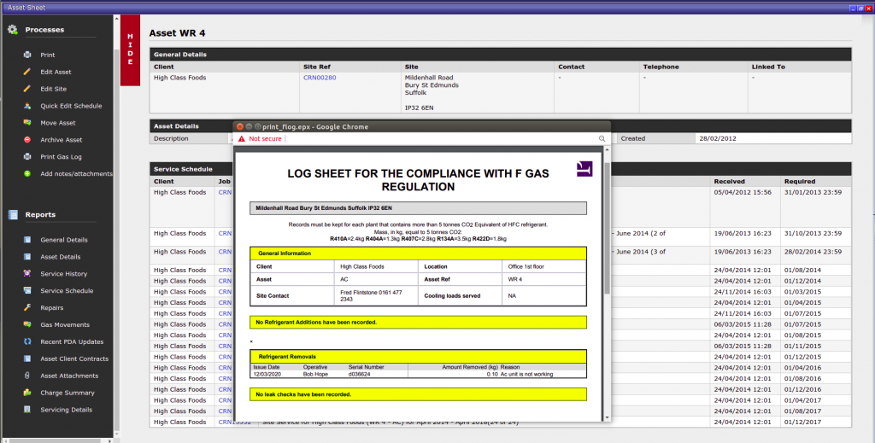
Task: Click the Processes gear icon
Action: click(12, 30)
